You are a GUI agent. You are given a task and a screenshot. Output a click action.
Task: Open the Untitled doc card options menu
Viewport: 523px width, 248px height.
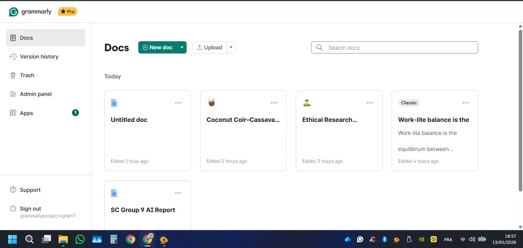tap(178, 103)
